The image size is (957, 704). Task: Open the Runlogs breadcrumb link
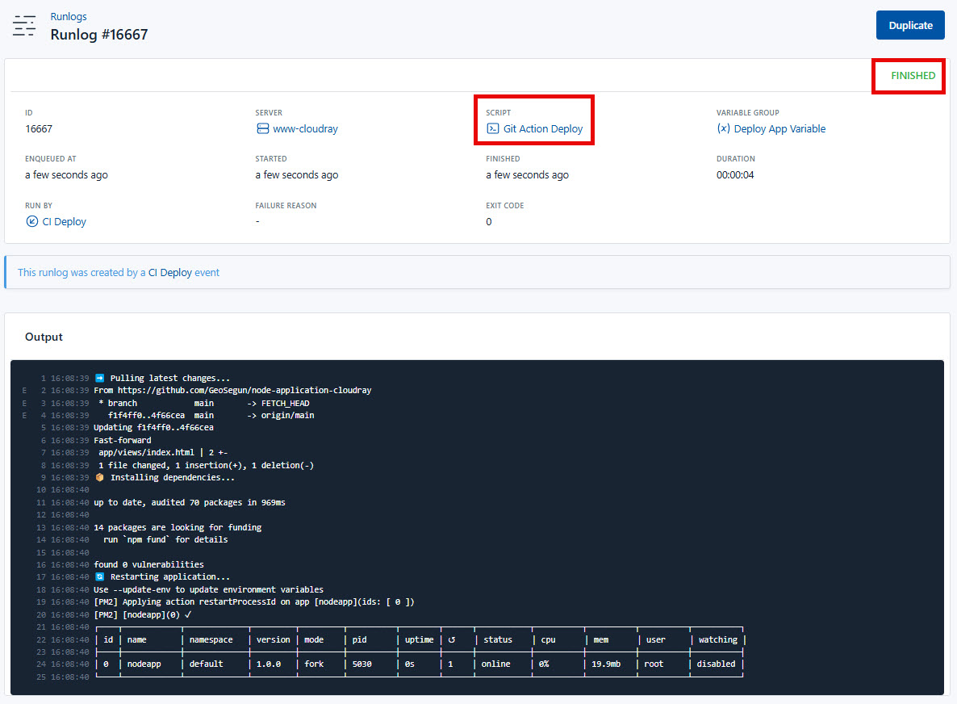(69, 16)
